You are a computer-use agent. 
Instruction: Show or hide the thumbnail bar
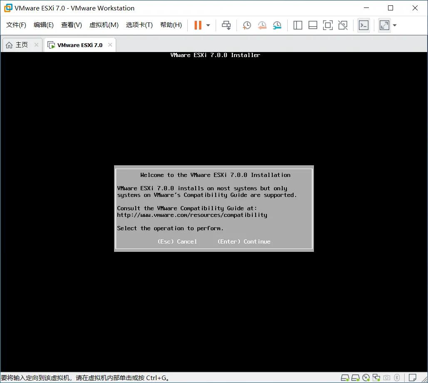coord(313,25)
